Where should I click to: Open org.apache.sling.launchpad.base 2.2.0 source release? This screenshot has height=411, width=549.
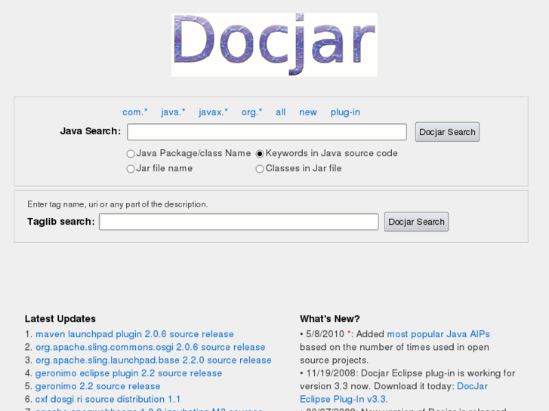pyautogui.click(x=153, y=360)
